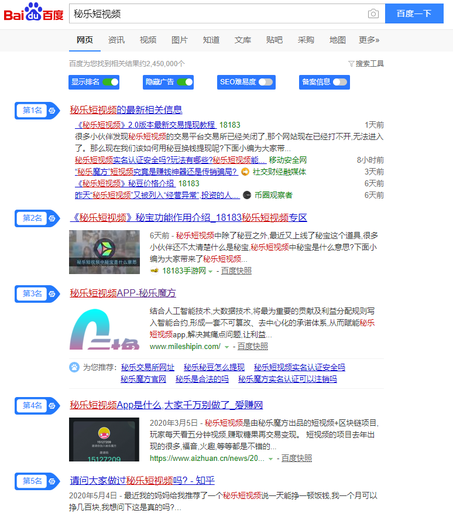
Task: Click www.mileshipin.com URL link
Action: [185, 347]
